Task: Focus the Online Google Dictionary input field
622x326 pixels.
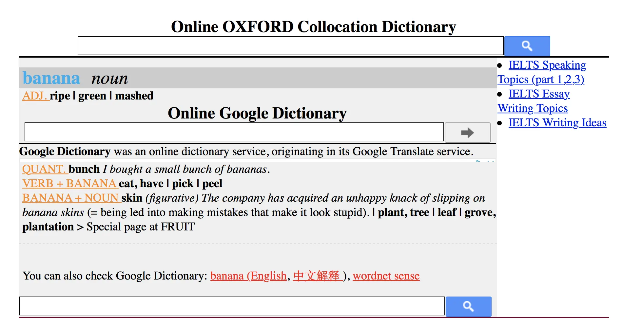Action: tap(234, 132)
